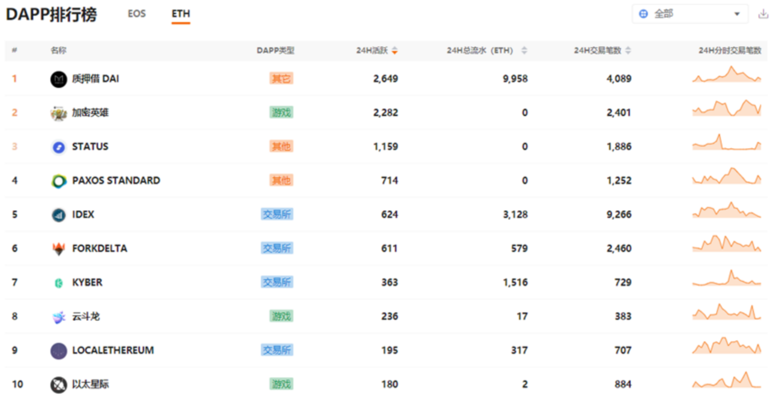
Task: Open the KYBER dapp name
Action: 87,282
